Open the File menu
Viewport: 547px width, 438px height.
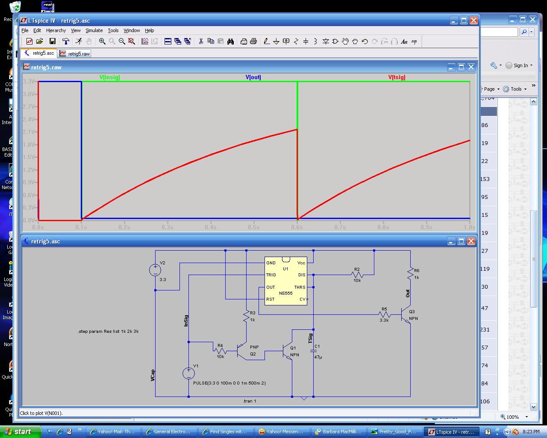(x=25, y=30)
